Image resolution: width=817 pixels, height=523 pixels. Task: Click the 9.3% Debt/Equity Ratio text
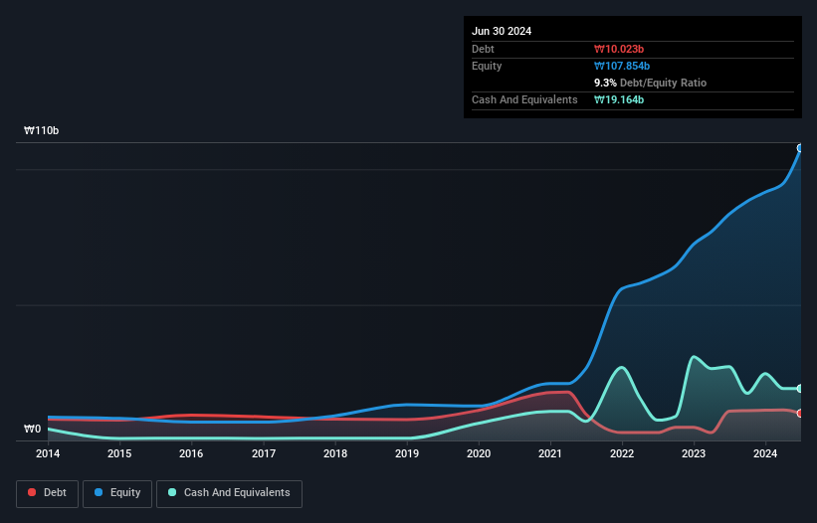(x=650, y=83)
